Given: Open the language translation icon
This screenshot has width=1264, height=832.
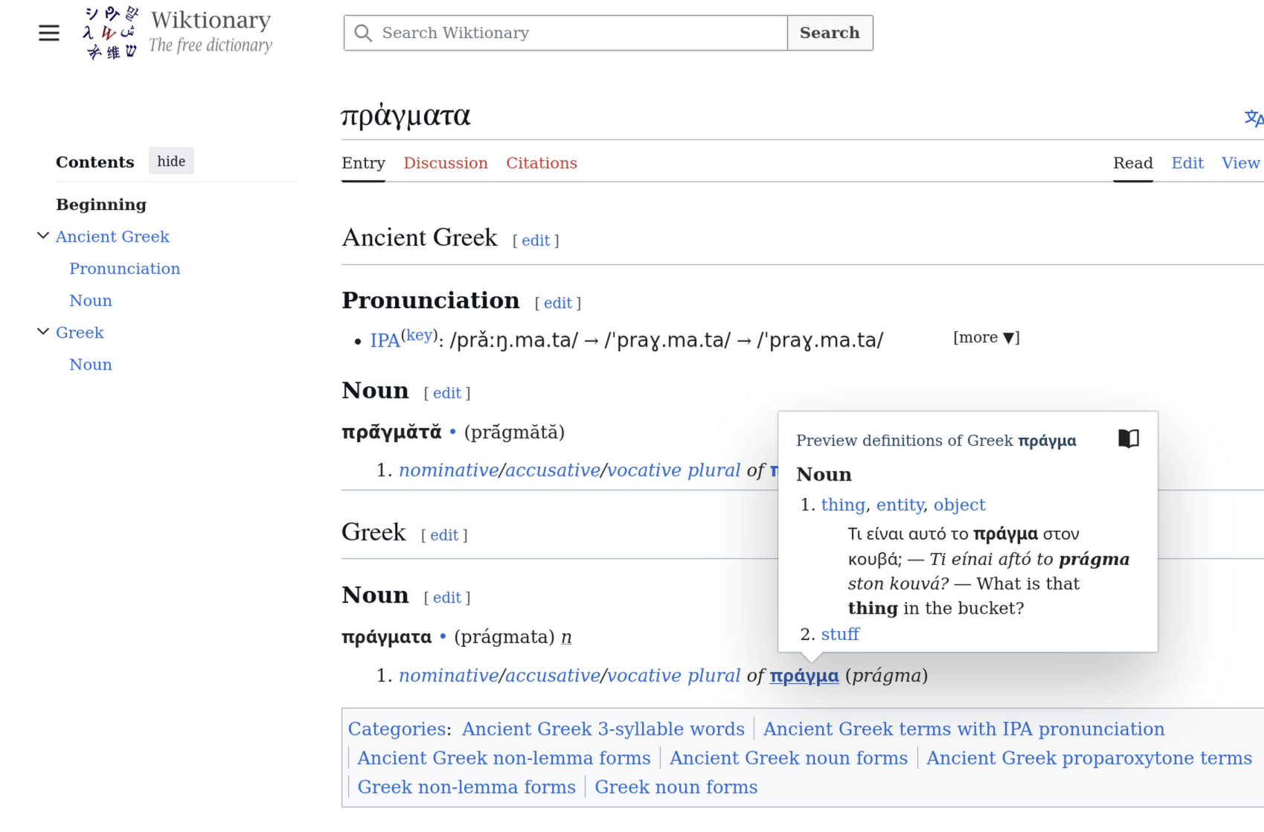Looking at the screenshot, I should 1254,118.
